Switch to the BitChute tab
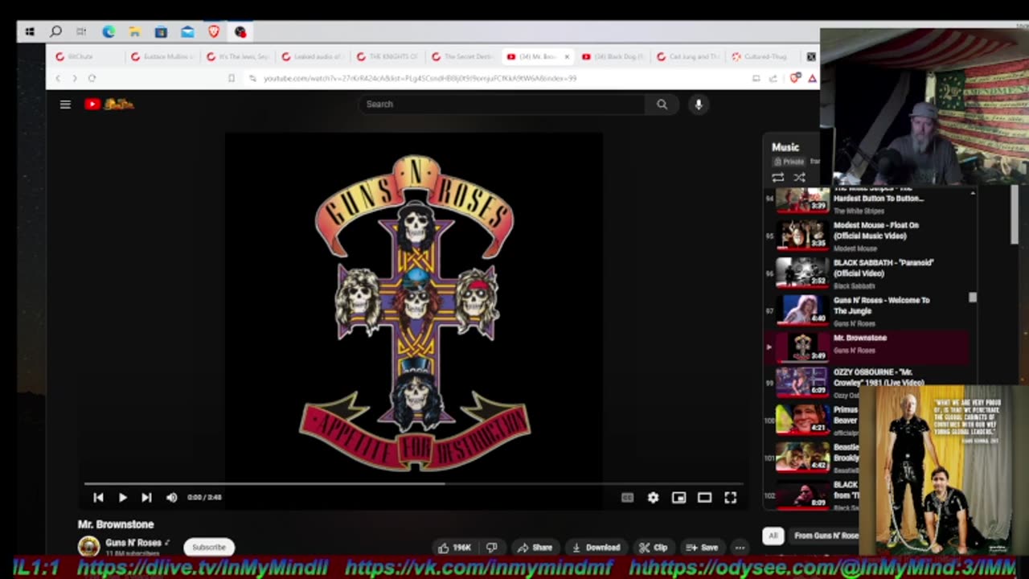 point(87,57)
